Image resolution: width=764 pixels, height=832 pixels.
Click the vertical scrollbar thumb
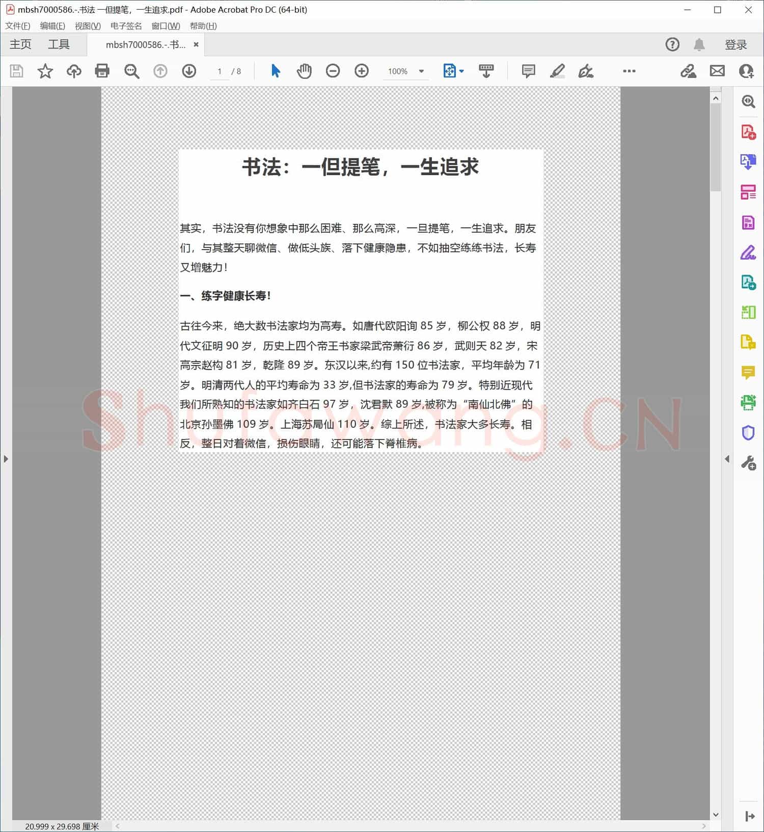pos(716,148)
